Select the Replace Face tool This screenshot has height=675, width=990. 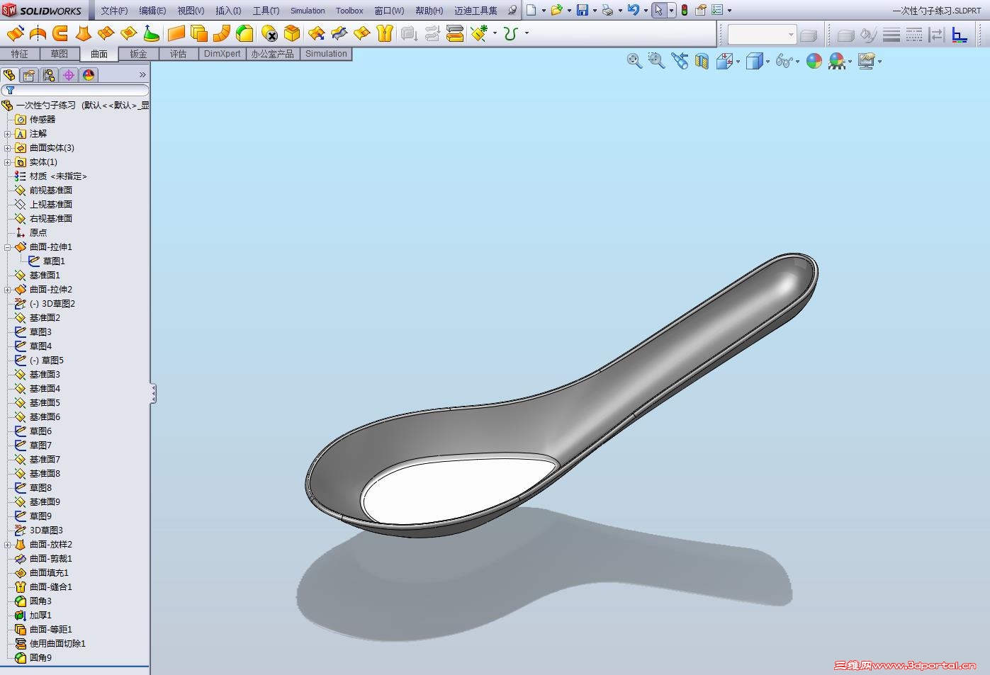point(292,33)
